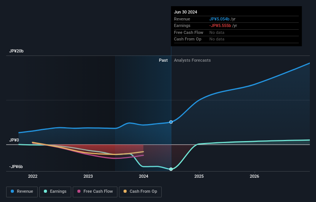Click the pink Free Cash Flow legend dot
Screen dimensions: 316x202
pos(79,191)
